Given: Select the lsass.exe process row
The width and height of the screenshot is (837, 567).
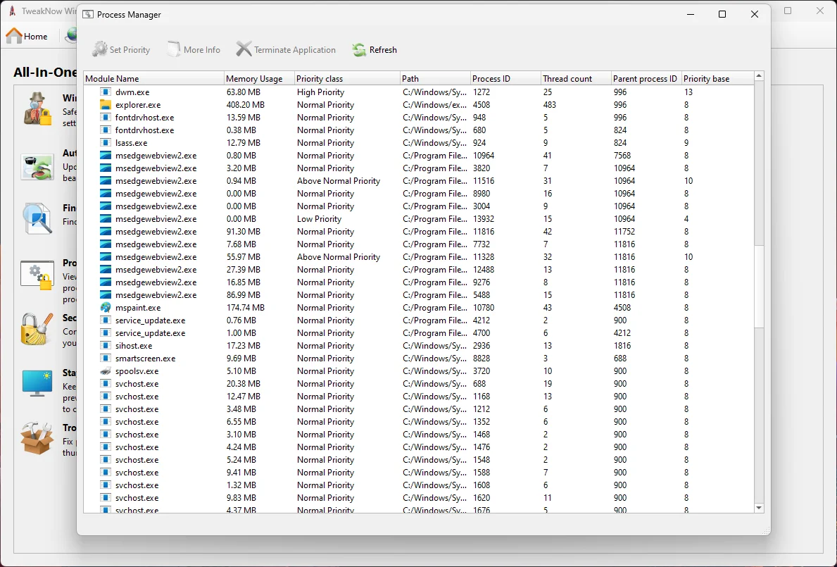Looking at the screenshot, I should click(x=131, y=143).
